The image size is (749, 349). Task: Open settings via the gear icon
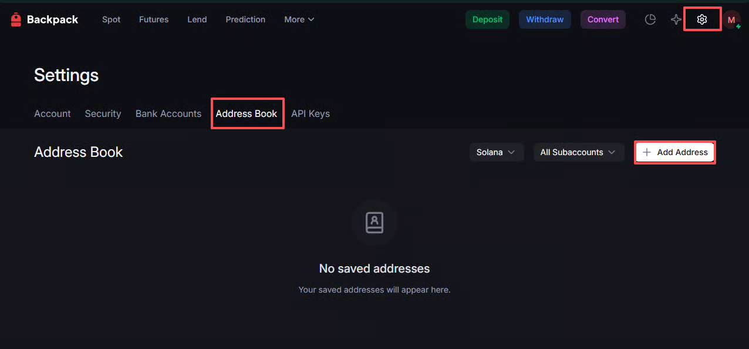tap(702, 19)
